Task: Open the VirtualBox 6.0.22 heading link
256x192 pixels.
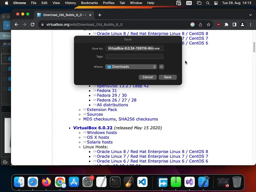Action: [x=93, y=128]
